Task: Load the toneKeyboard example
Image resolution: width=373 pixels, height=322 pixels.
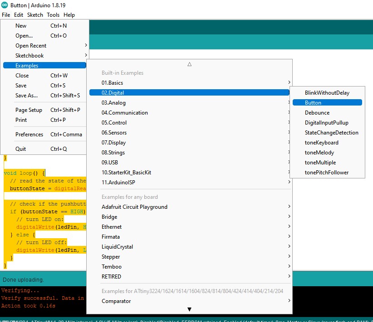Action: point(327,143)
